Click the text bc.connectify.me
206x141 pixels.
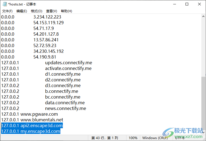[63, 97]
